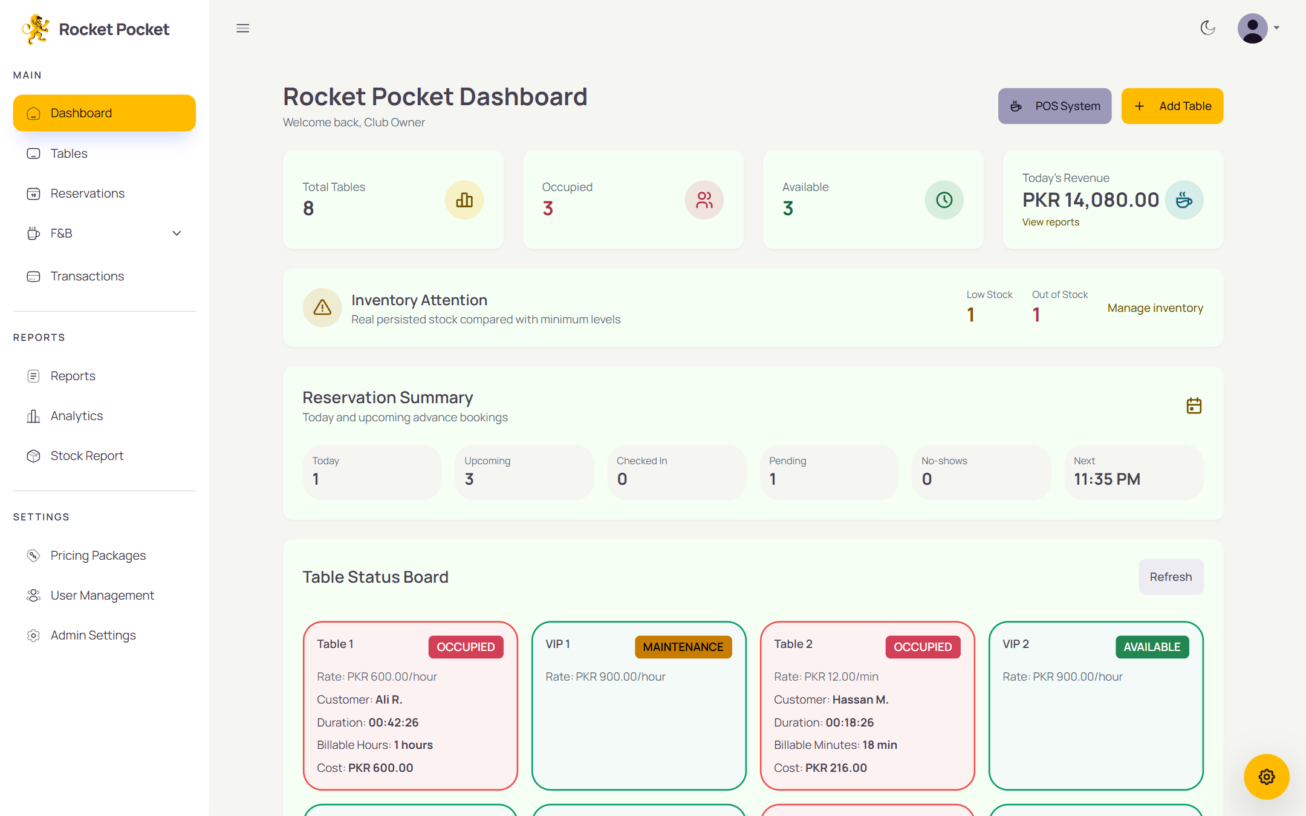Open Dashboard in the sidebar

(x=104, y=113)
